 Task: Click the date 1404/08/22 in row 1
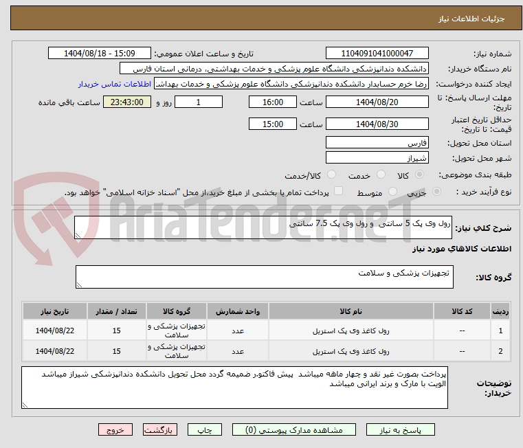(x=55, y=331)
